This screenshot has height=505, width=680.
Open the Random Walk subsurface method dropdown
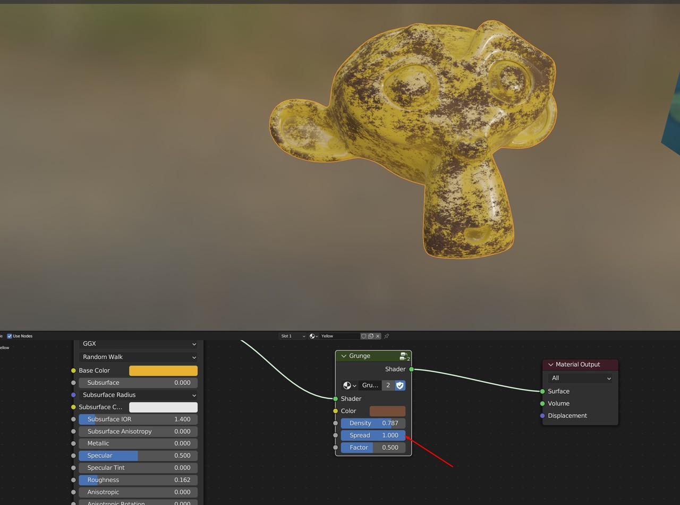point(138,357)
